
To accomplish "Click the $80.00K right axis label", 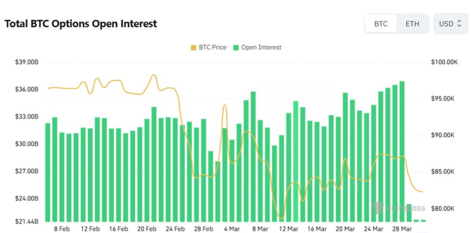I will [443, 209].
